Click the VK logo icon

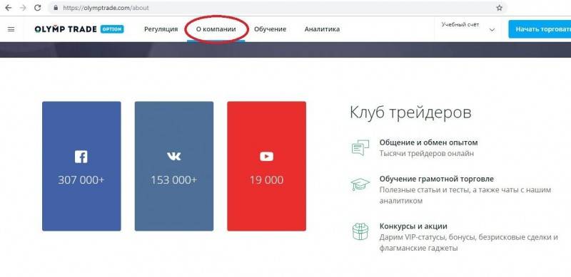click(173, 157)
